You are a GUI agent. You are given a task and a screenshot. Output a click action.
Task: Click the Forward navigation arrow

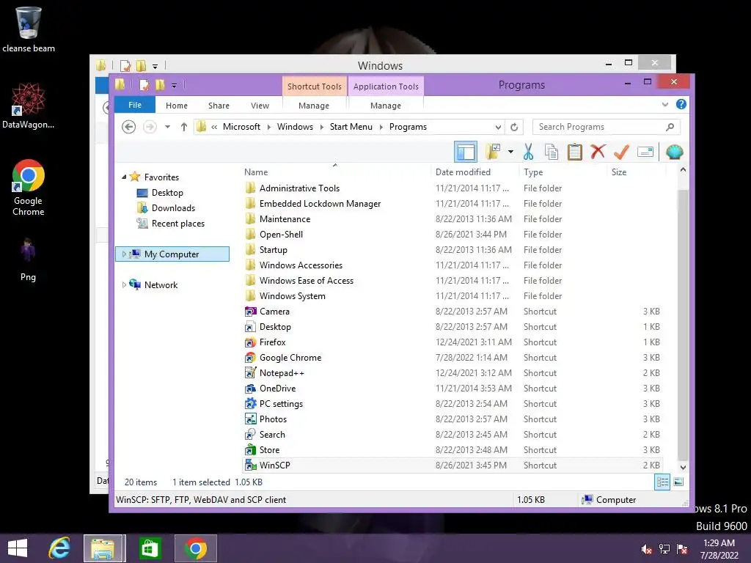[150, 127]
